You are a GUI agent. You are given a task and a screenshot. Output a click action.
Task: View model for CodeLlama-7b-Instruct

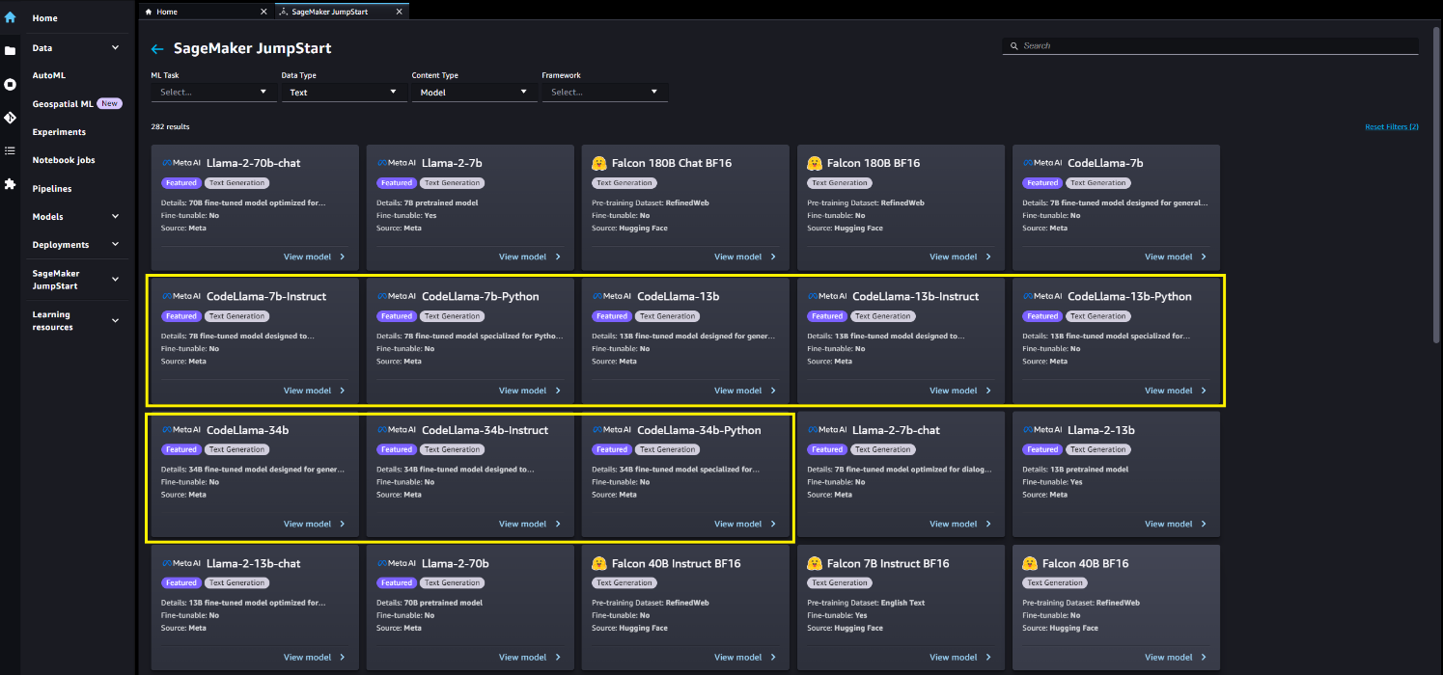click(314, 391)
